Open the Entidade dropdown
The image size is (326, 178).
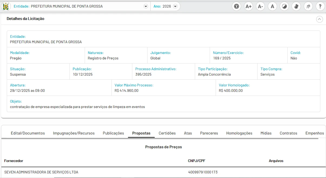pos(146,6)
